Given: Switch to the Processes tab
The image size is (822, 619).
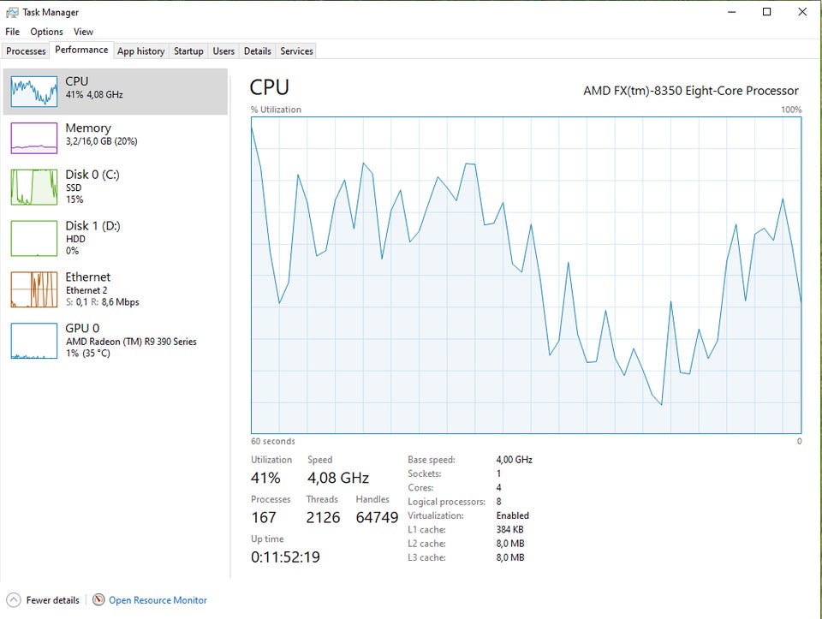Looking at the screenshot, I should pyautogui.click(x=26, y=51).
